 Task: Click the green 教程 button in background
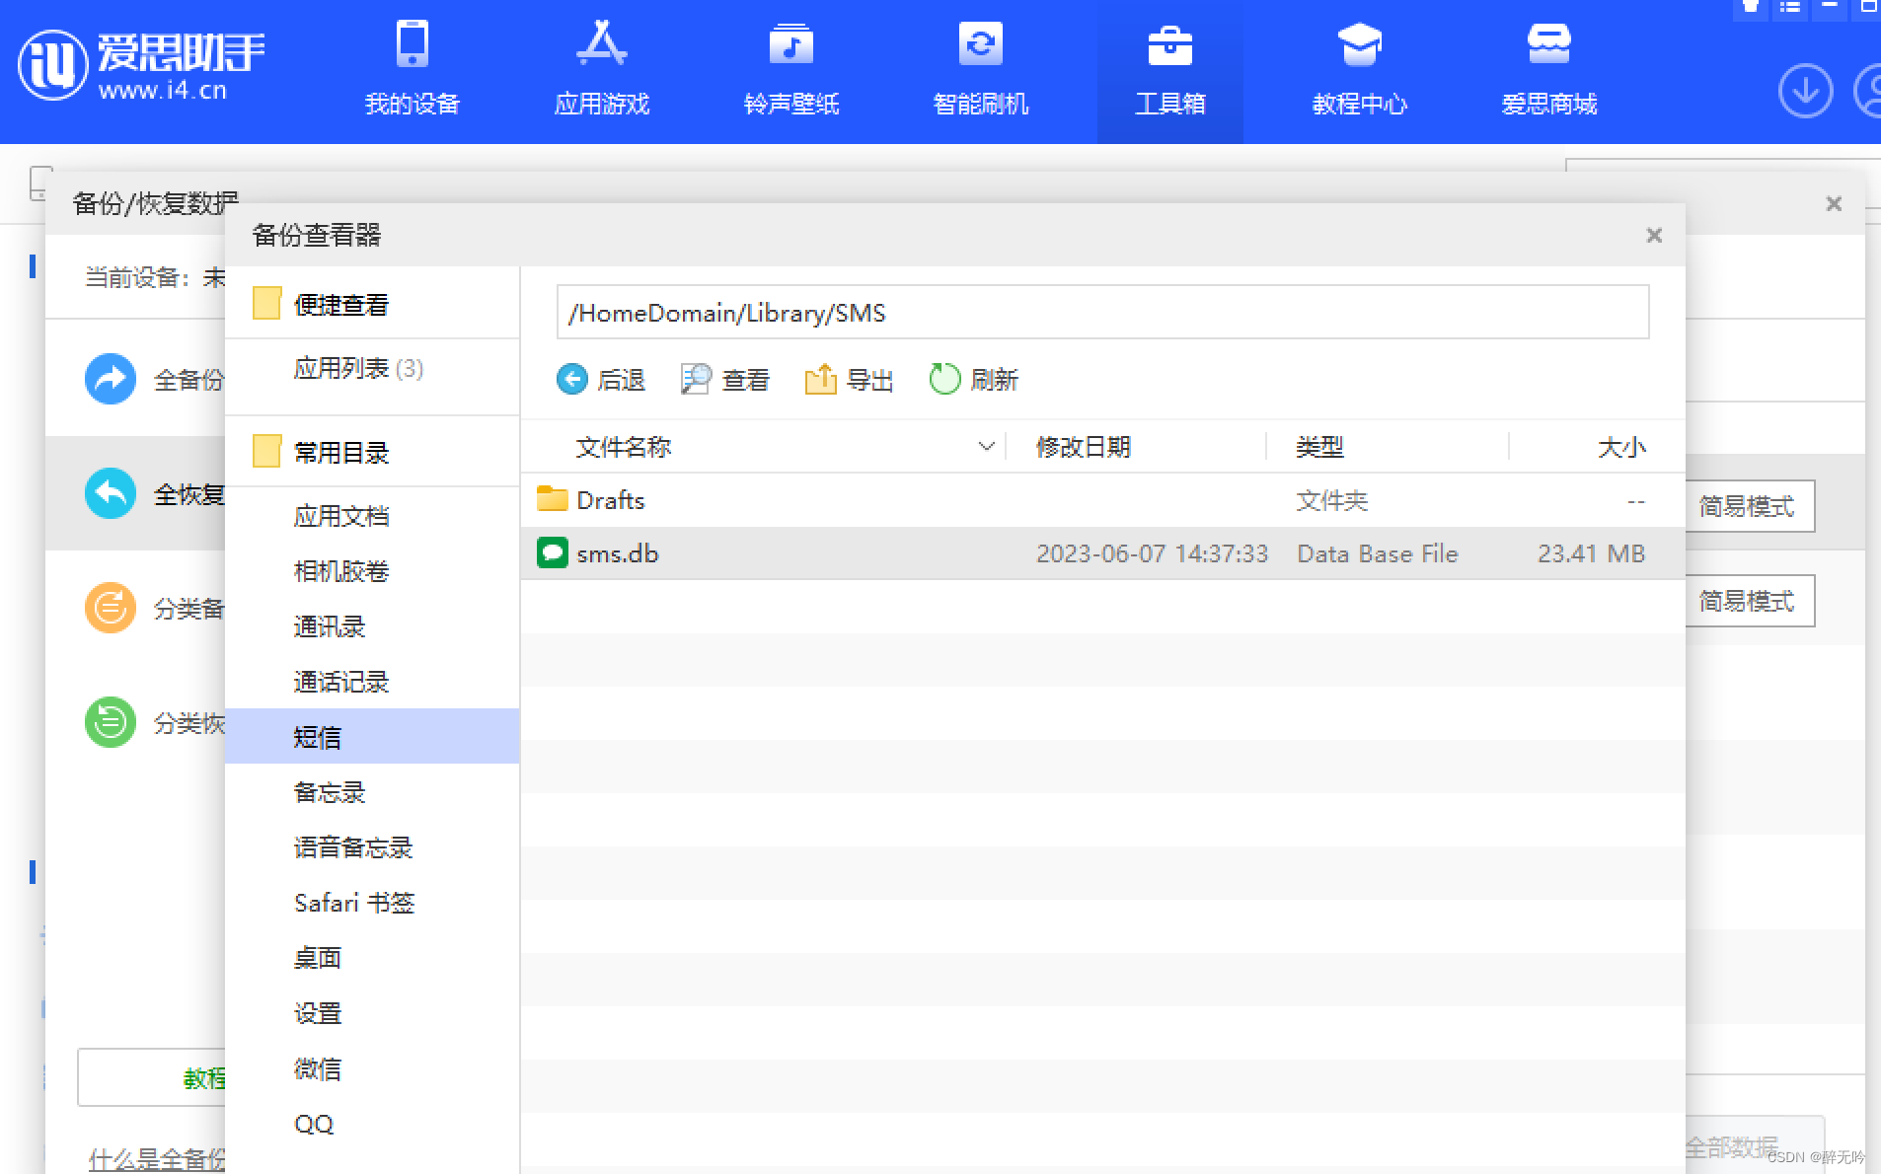[152, 1077]
